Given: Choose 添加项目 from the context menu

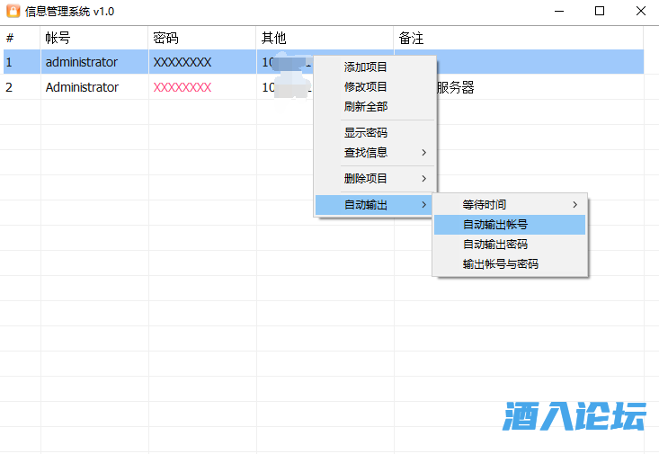Looking at the screenshot, I should click(x=366, y=67).
